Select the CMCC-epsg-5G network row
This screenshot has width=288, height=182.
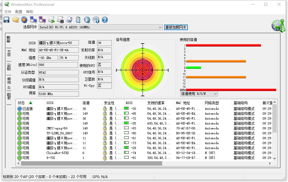pyautogui.click(x=57, y=128)
